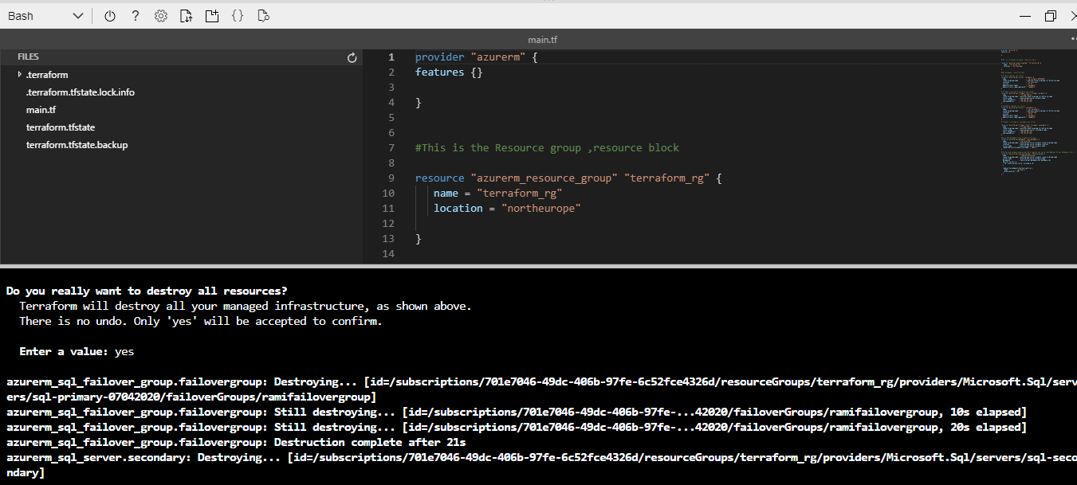Image resolution: width=1077 pixels, height=485 pixels.
Task: Click the '20s elapsed' Still destroying line
Action: [x=516, y=427]
